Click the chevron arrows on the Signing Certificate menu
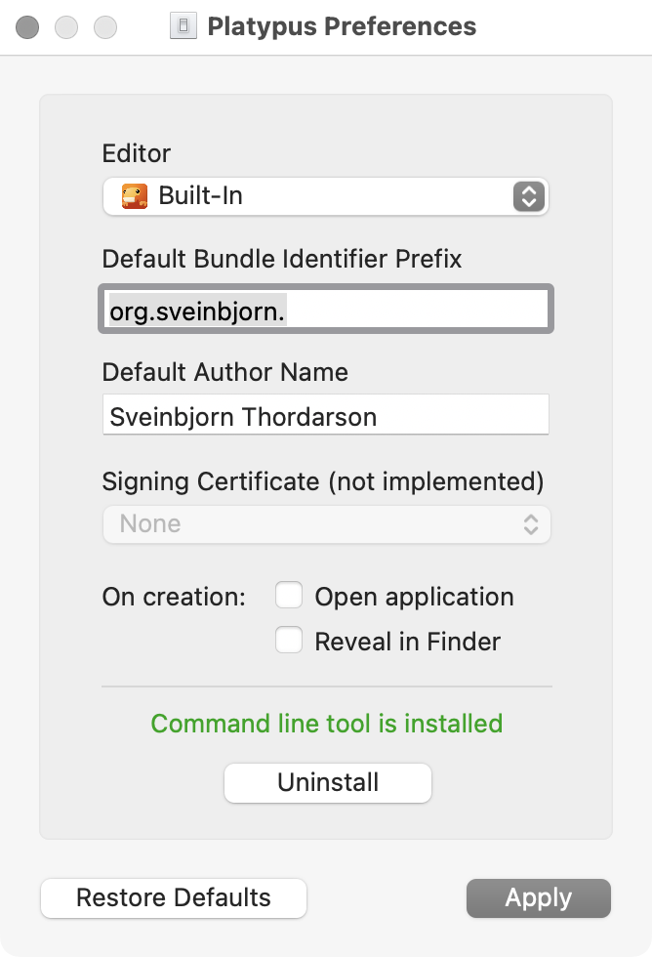Image resolution: width=652 pixels, height=957 pixels. click(x=531, y=524)
